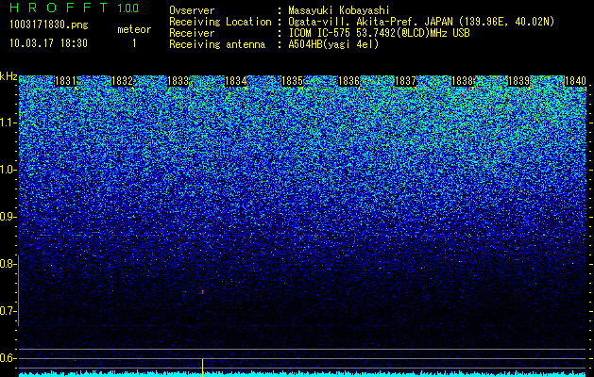Click the 1831 time label
594x377 pixels.
(x=65, y=81)
